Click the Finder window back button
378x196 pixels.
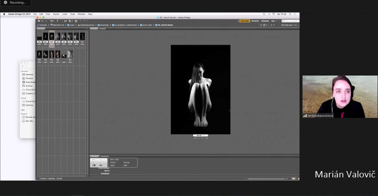(x=23, y=66)
